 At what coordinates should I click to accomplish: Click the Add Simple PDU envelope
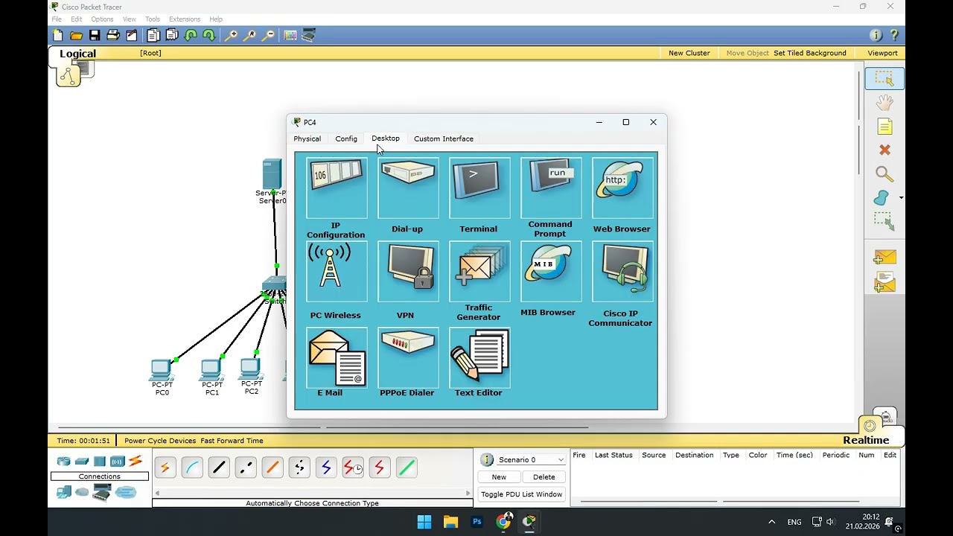[x=885, y=258]
